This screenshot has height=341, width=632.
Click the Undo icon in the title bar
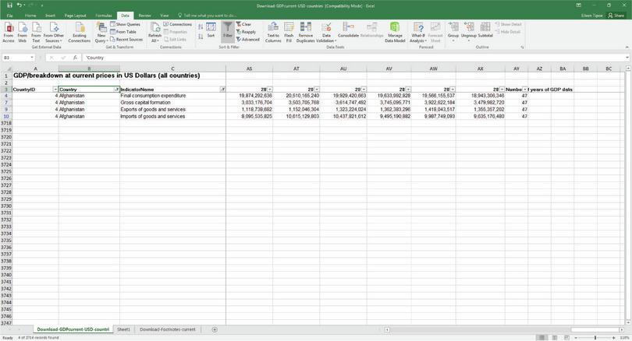click(20, 5)
